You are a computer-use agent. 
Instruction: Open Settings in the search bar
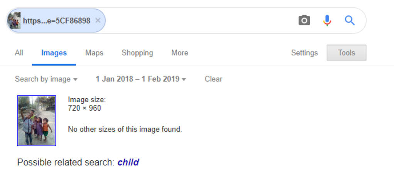pyautogui.click(x=304, y=53)
